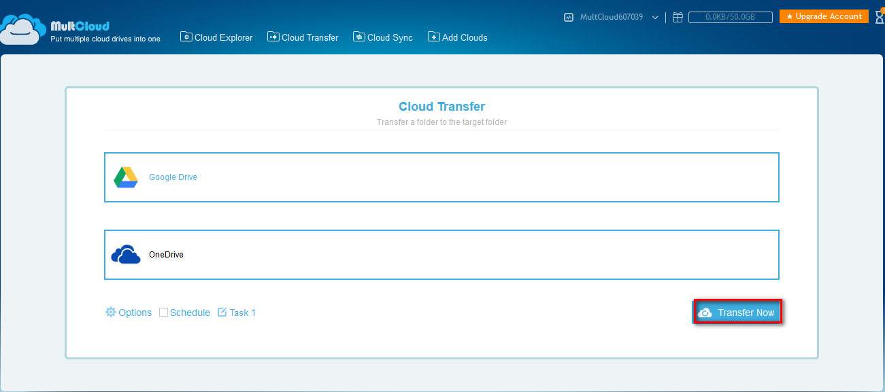
Task: Expand the MultCloud607039 account dropdown
Action: click(655, 18)
